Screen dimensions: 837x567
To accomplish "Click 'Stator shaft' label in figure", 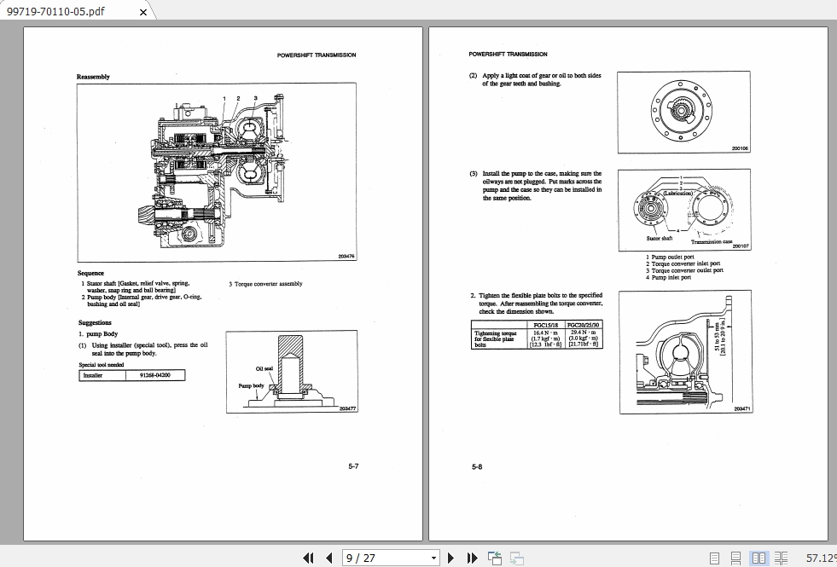I will (660, 239).
